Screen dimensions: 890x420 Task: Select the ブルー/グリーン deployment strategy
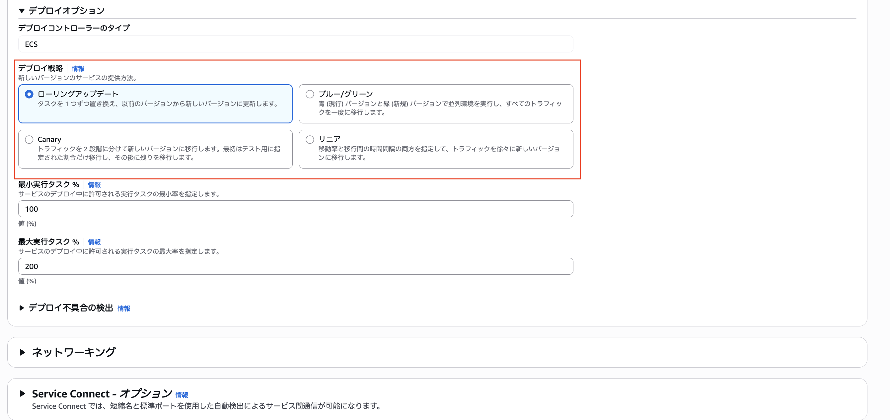[310, 94]
